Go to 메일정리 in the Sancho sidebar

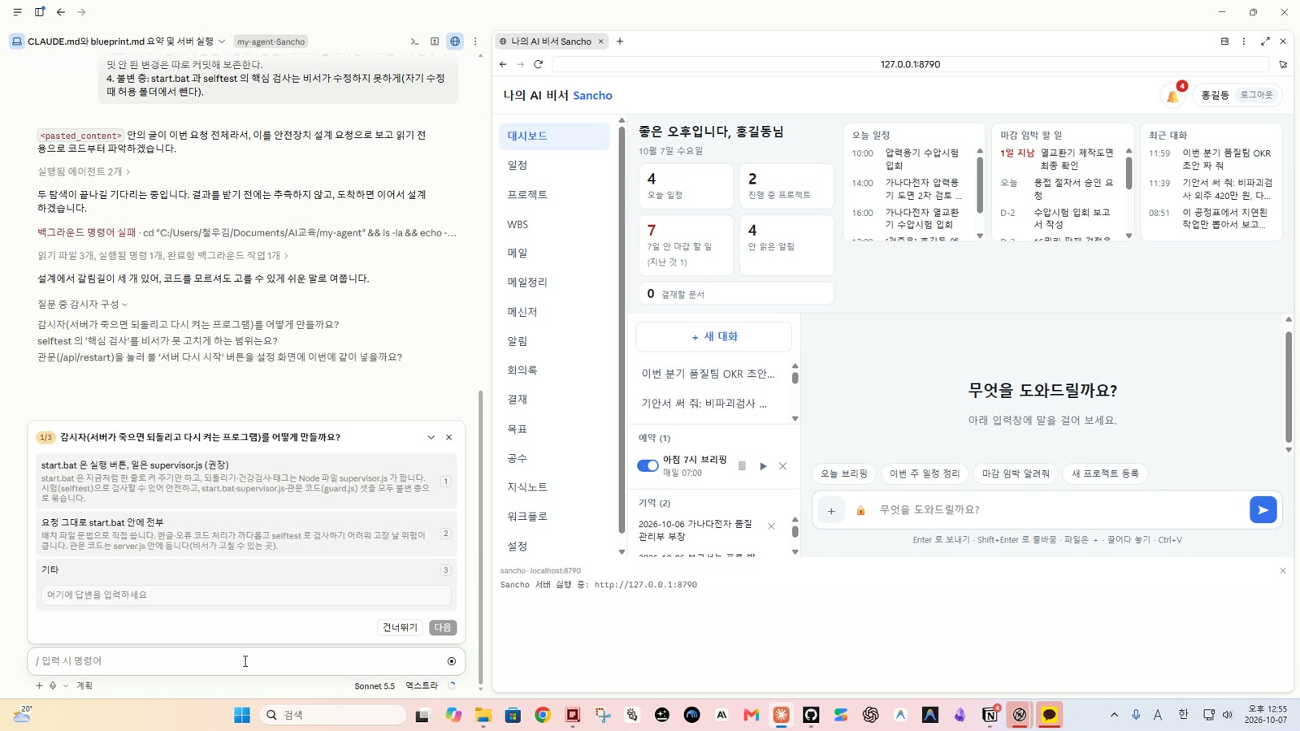[x=554, y=283]
